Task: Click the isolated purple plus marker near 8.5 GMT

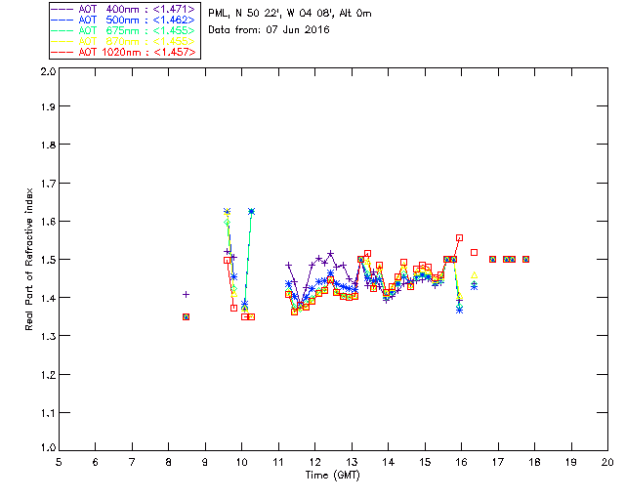Action: 186,295
